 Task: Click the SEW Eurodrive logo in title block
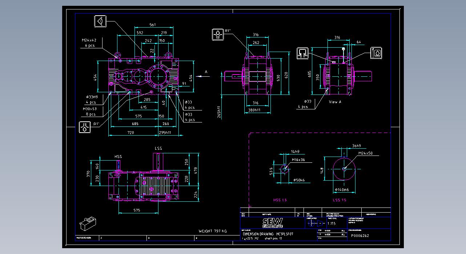click(273, 223)
